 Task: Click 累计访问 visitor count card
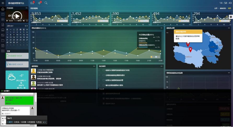pos(17,64)
